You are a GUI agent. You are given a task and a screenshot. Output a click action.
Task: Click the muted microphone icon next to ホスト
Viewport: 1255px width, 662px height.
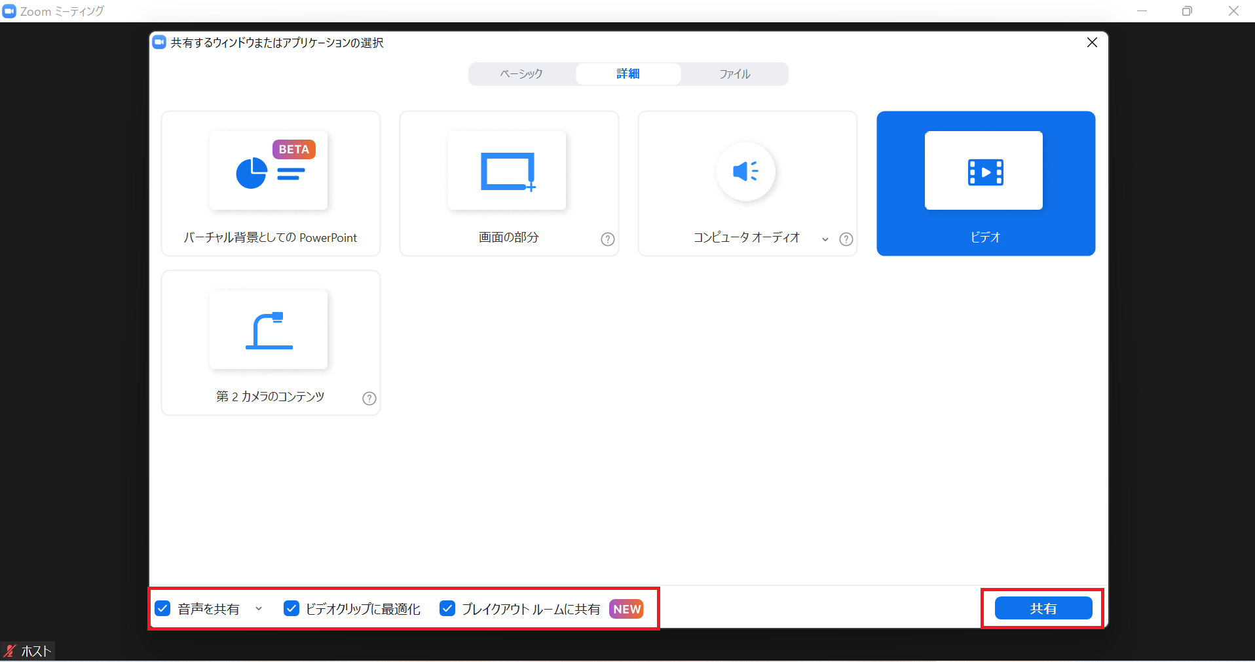click(x=10, y=651)
